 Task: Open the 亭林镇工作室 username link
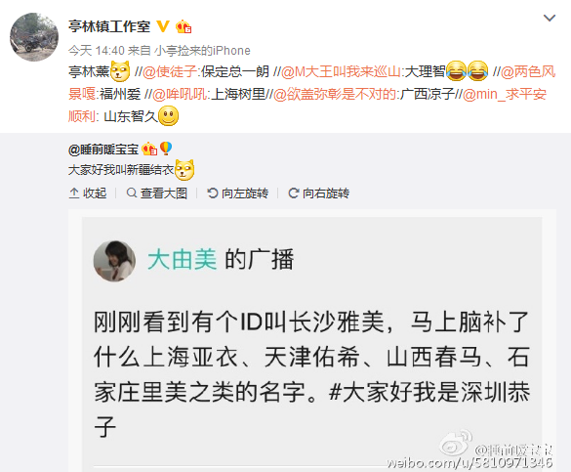pos(109,26)
